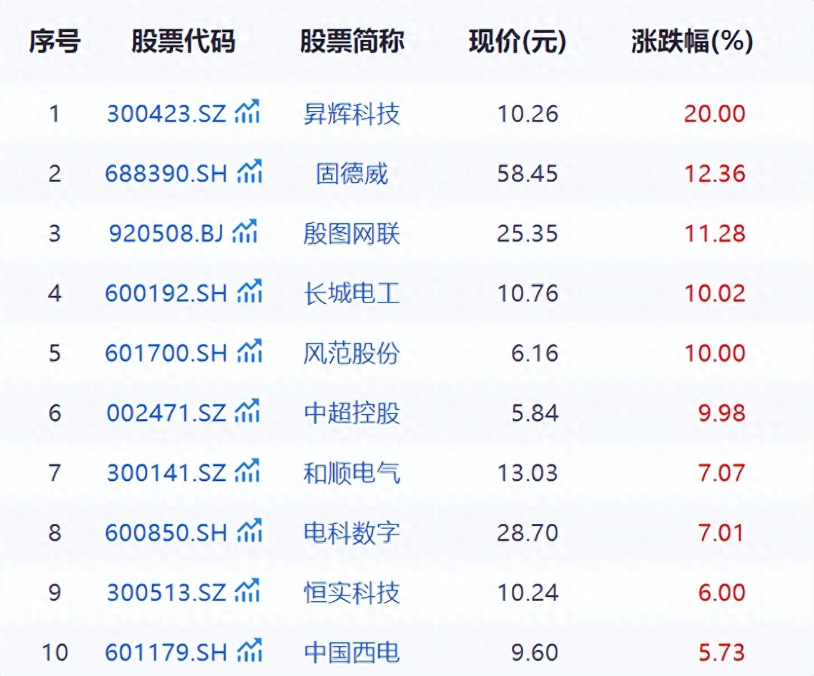Screen dimensions: 814x676
Task: Open trend chart icon beside 600192.SH
Action: pyautogui.click(x=250, y=292)
